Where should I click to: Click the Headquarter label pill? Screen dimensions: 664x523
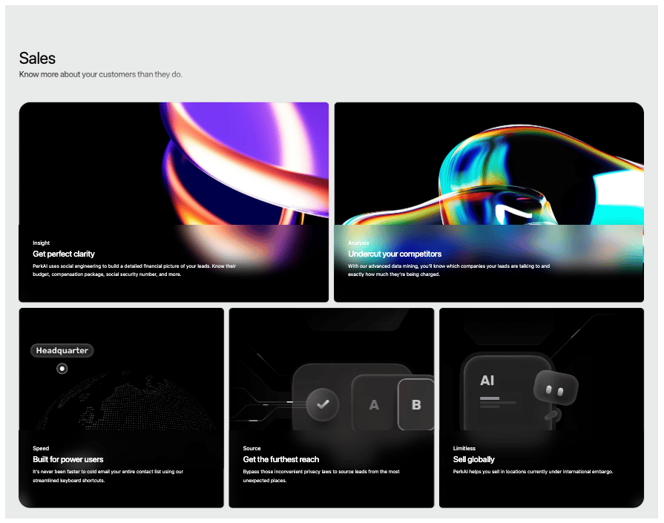point(62,350)
